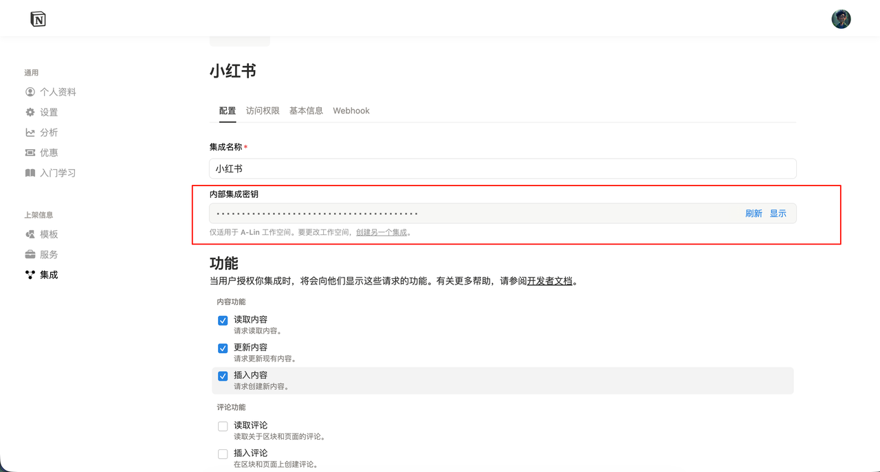Open the 入门学习 book icon

click(30, 173)
